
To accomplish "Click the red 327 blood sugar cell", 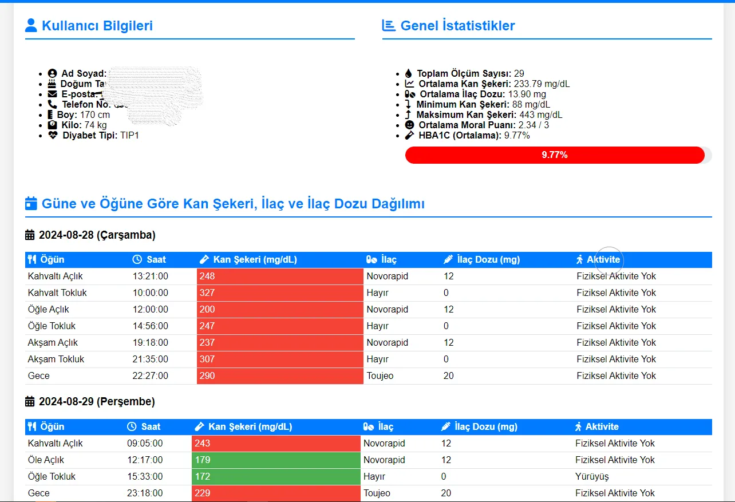I will coord(280,293).
